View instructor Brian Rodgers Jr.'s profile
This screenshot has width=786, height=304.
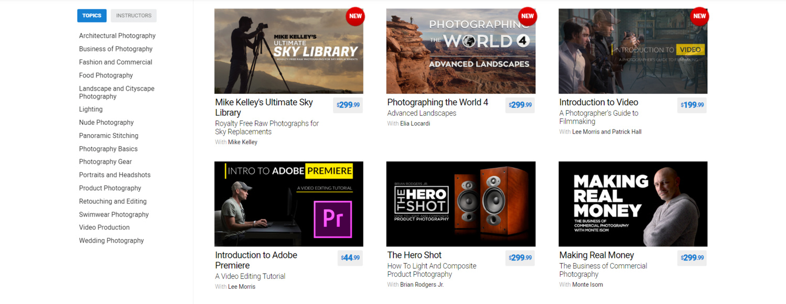422,285
